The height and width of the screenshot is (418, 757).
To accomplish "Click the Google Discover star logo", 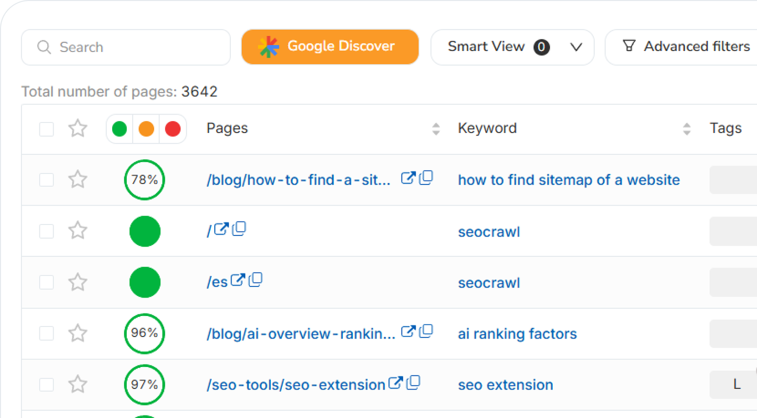I will tap(268, 46).
